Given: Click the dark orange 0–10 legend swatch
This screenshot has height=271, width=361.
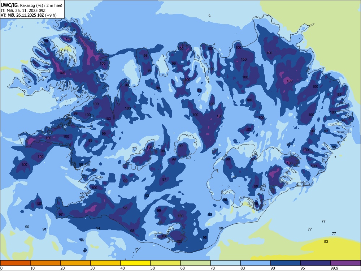Looking at the screenshot, I should tap(15, 263).
